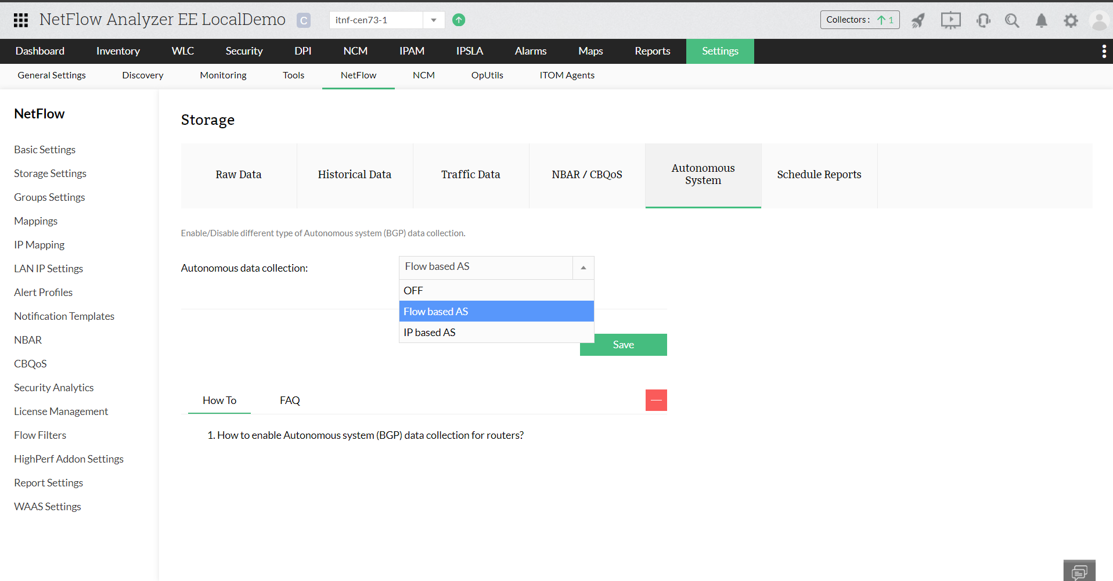Viewport: 1113px width, 581px height.
Task: Switch to Discovery sub-tab
Action: point(143,75)
